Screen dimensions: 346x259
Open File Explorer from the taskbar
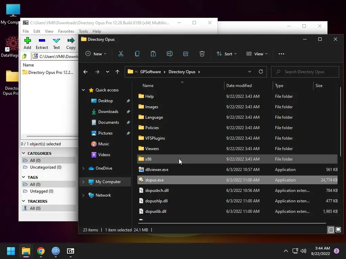(26, 251)
